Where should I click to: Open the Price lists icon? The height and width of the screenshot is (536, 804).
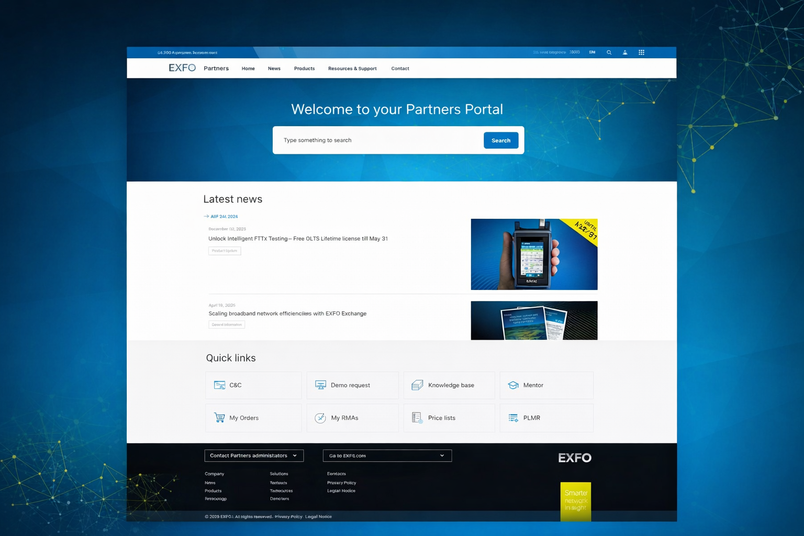tap(417, 418)
